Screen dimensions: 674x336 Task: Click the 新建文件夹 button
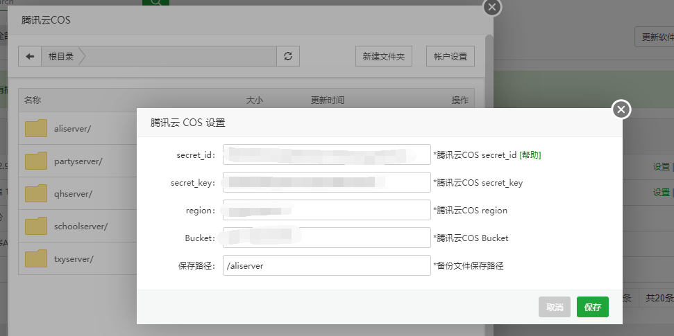coord(384,56)
